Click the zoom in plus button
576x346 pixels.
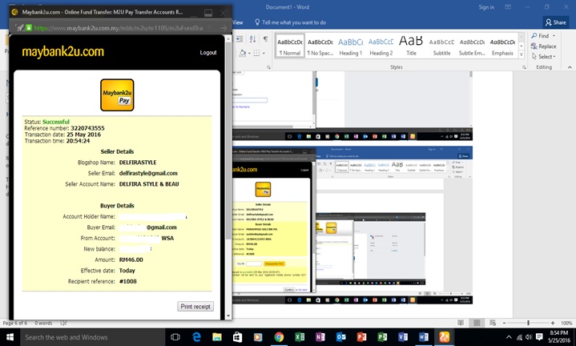[553, 323]
